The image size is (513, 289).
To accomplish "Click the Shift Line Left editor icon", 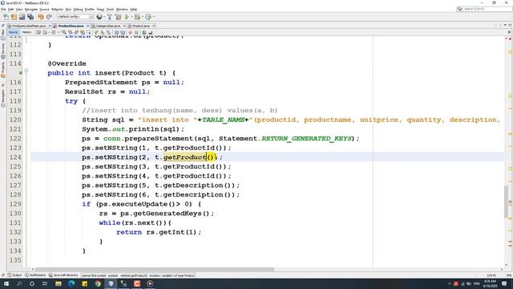I will point(116,32).
